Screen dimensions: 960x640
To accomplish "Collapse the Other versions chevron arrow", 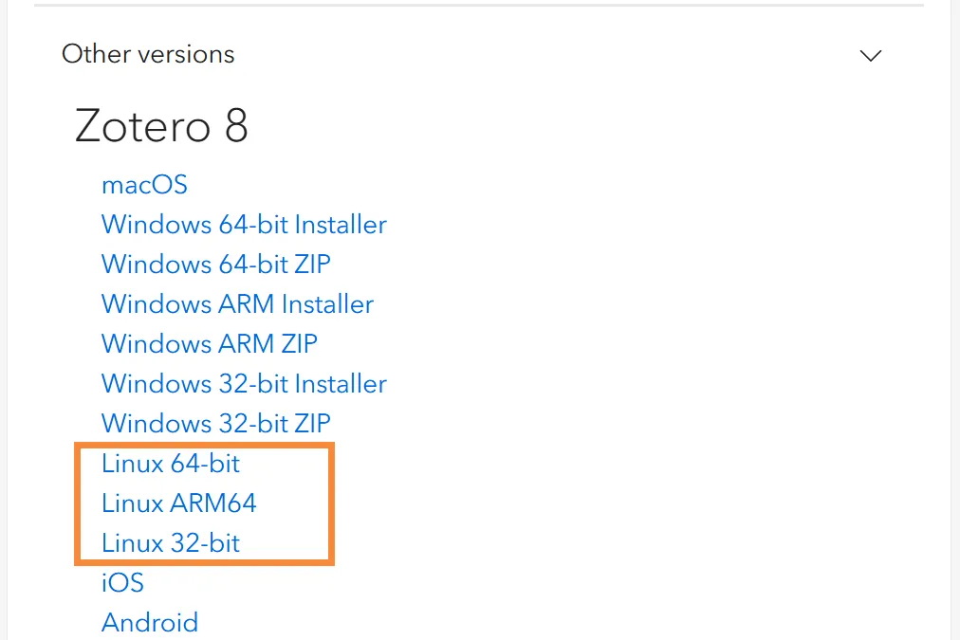I will coord(870,56).
